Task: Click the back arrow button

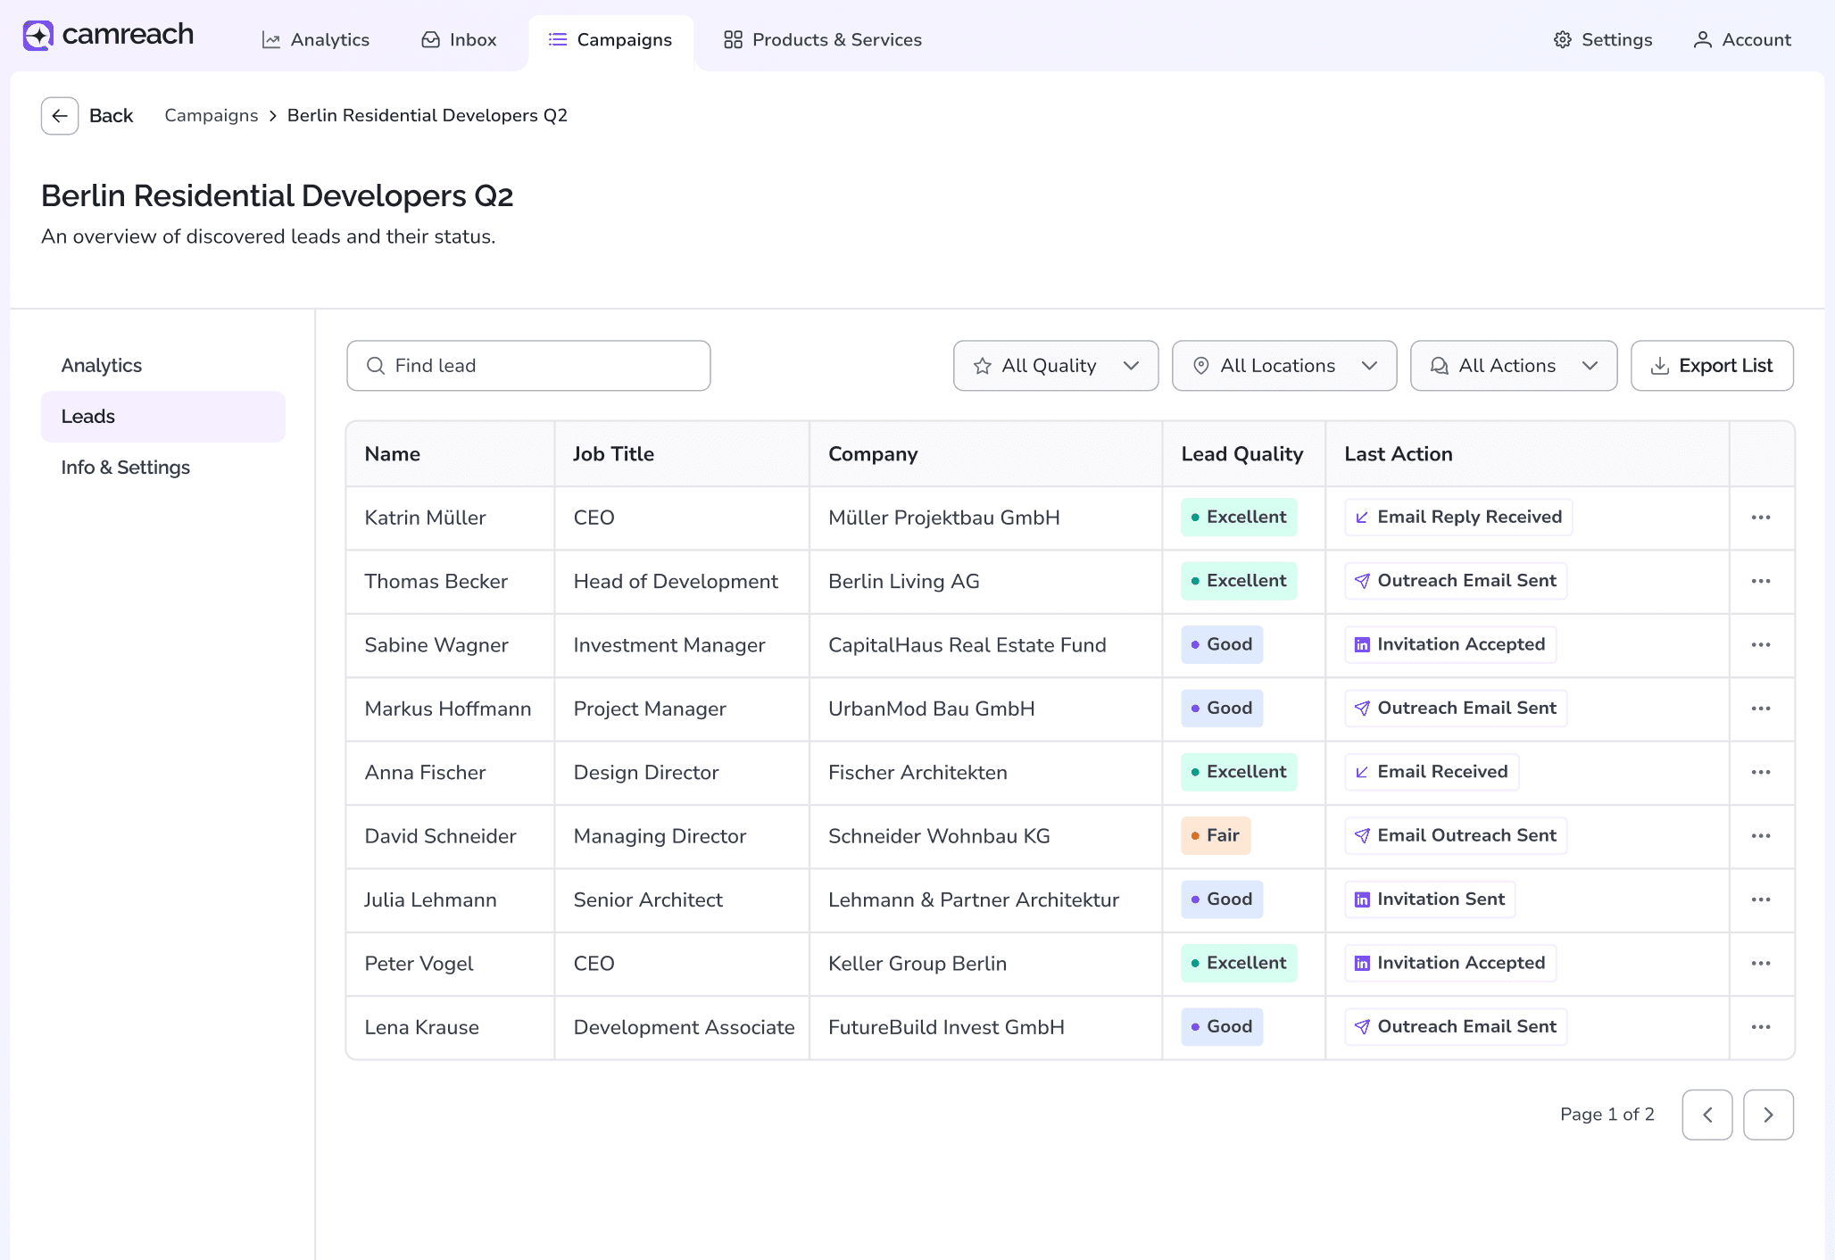Action: pyautogui.click(x=60, y=116)
